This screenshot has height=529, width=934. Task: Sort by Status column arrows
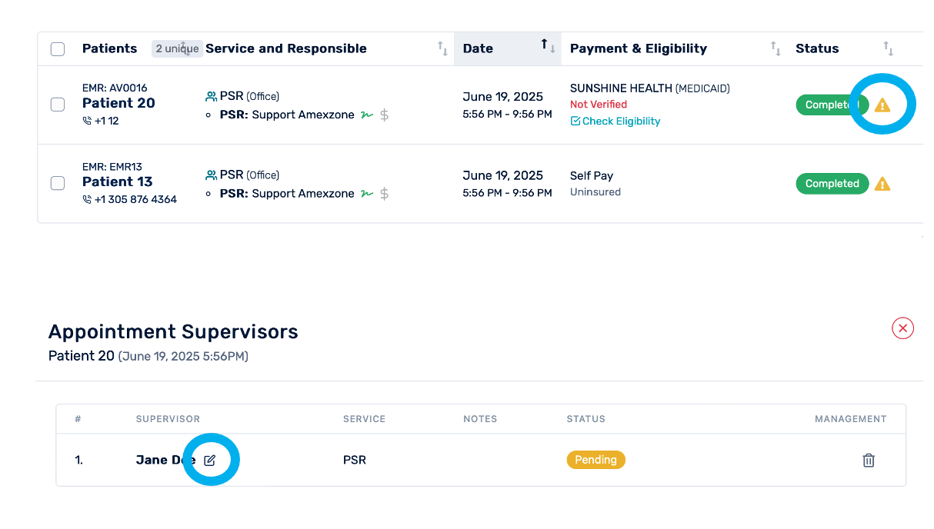click(x=889, y=48)
